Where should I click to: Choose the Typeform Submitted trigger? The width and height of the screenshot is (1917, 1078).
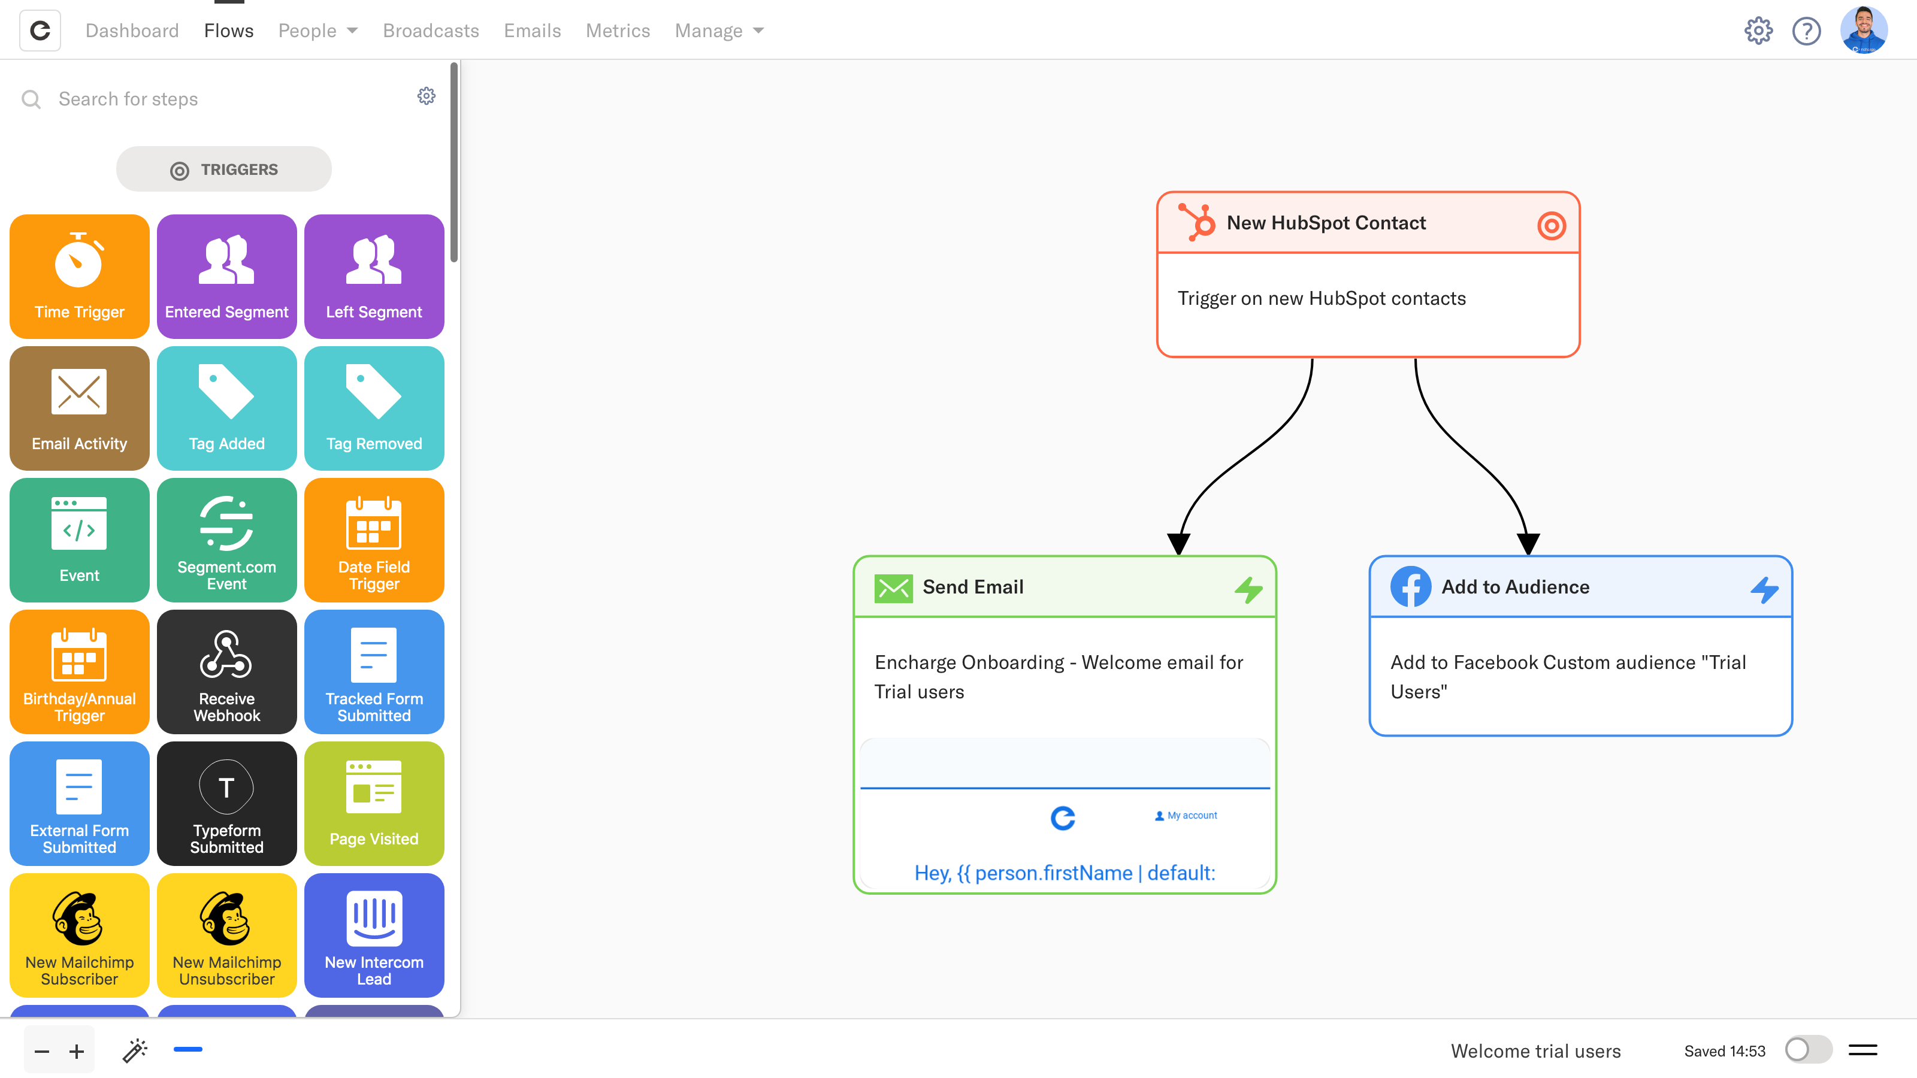pos(226,803)
